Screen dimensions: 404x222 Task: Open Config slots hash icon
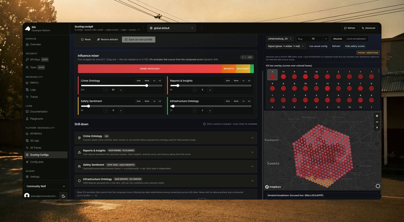[x=28, y=162]
